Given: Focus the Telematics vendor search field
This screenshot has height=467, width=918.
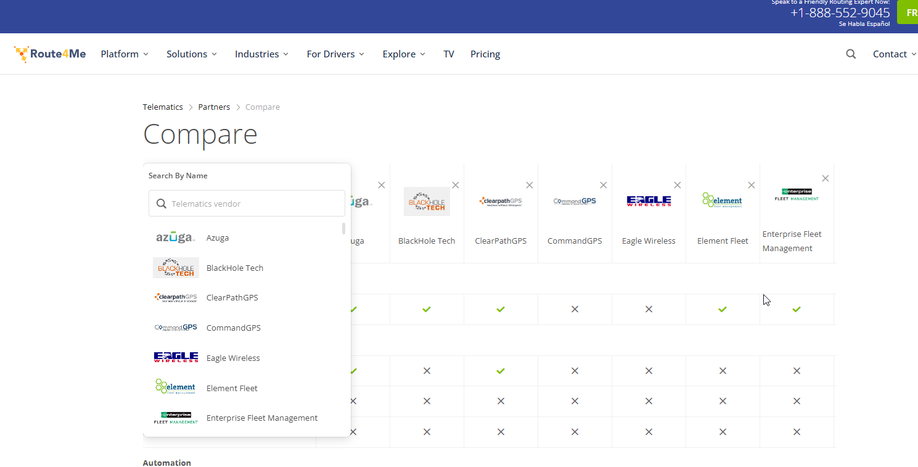Looking at the screenshot, I should coord(247,204).
